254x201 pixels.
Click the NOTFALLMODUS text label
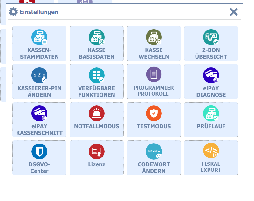point(97,126)
